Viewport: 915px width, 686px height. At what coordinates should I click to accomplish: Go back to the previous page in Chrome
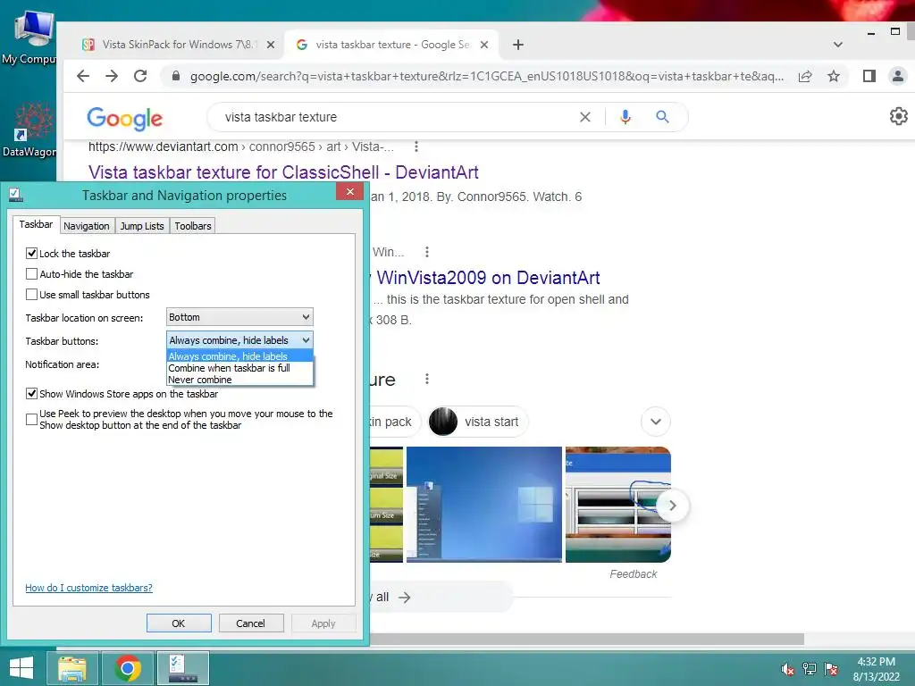[83, 76]
